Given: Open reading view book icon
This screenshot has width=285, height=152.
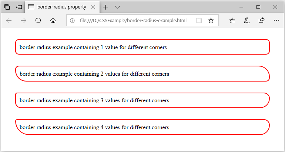Looking at the screenshot, I should click(x=199, y=21).
